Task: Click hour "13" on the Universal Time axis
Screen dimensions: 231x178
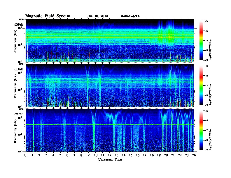Action: click(x=117, y=155)
